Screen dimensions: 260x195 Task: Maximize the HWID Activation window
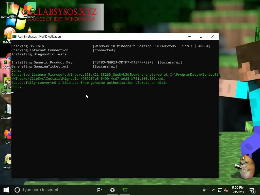[x=201, y=37]
